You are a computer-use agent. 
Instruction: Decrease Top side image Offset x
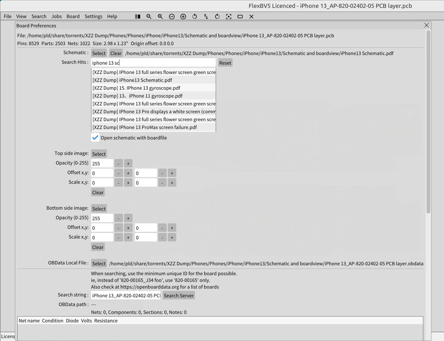[x=119, y=173]
